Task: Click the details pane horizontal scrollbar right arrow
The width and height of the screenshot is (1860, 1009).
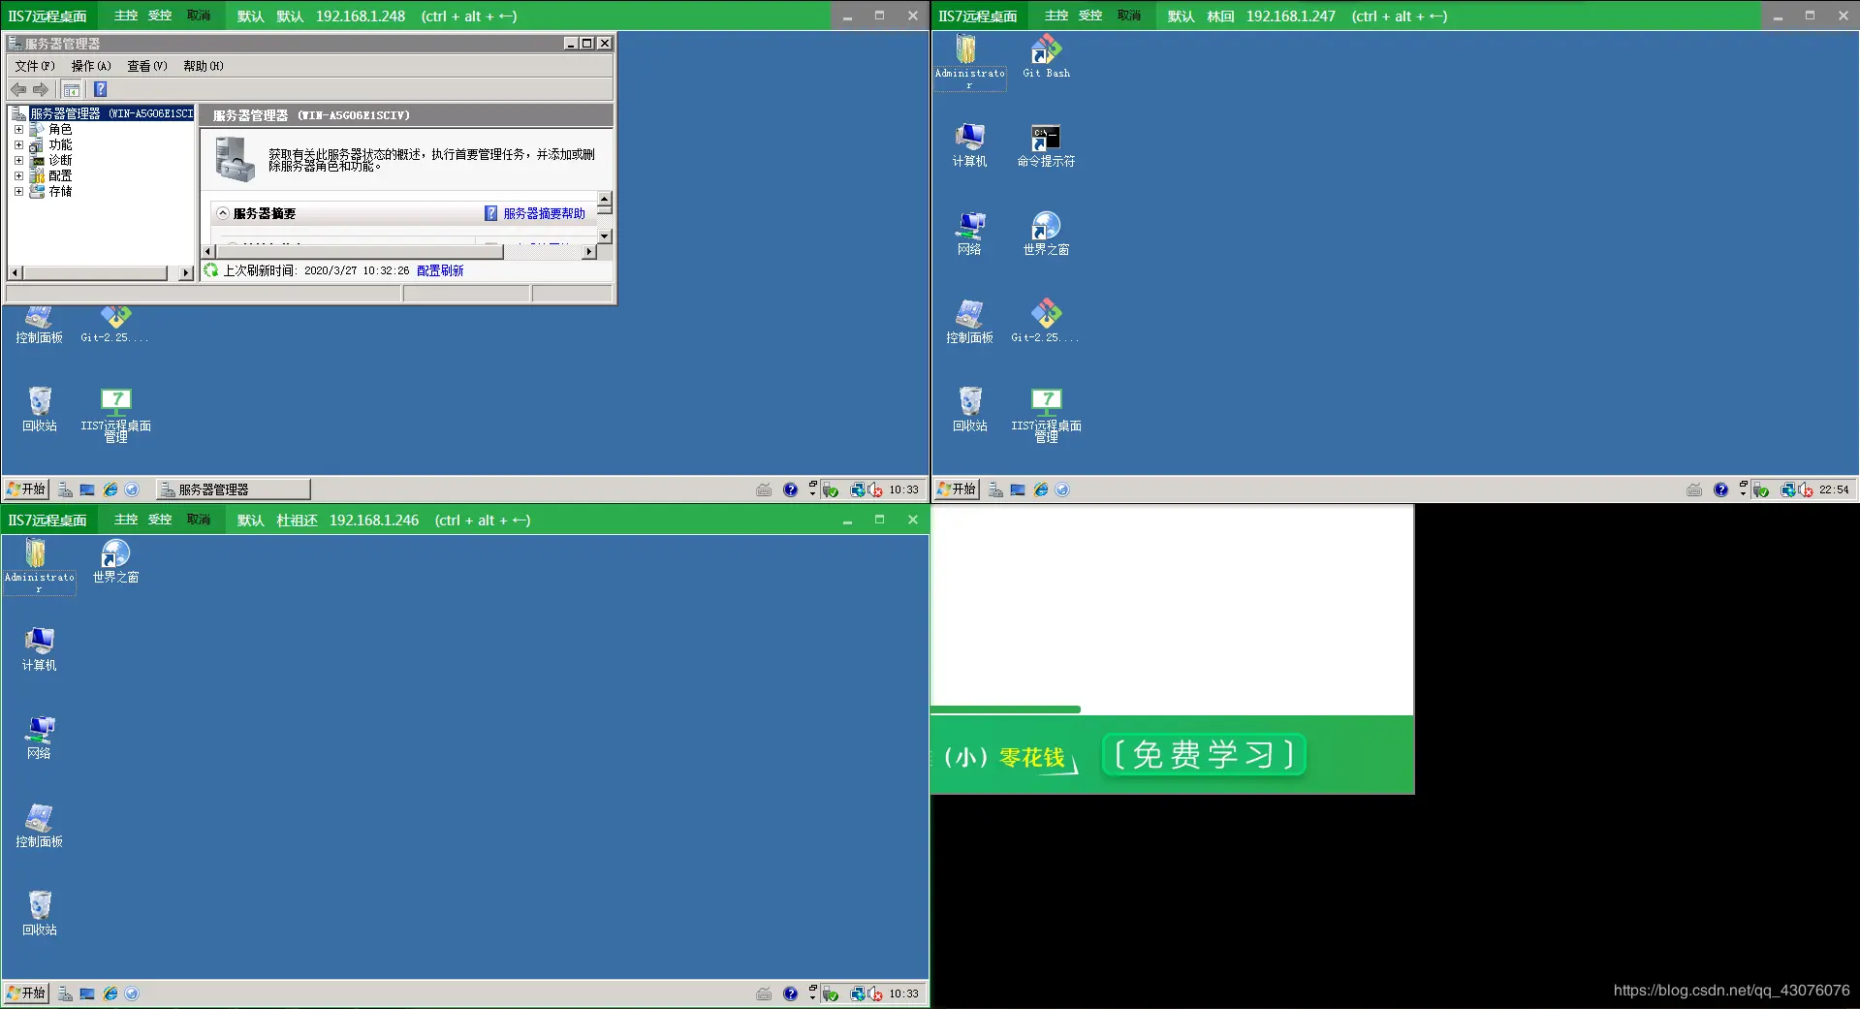Action: pyautogui.click(x=588, y=252)
